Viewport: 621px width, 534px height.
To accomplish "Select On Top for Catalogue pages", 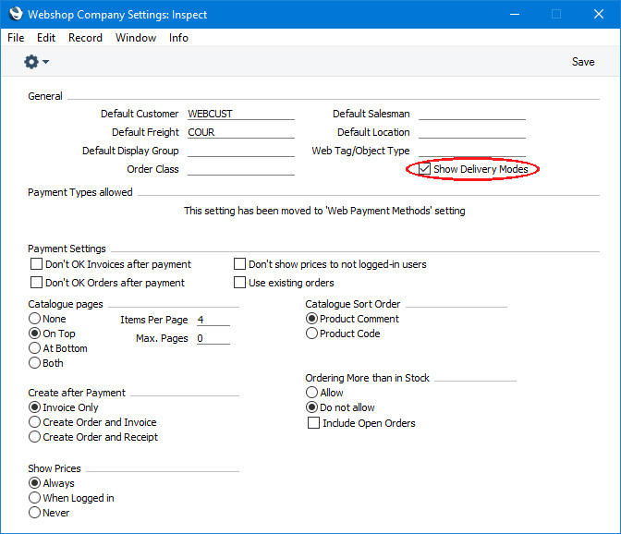I will [35, 334].
